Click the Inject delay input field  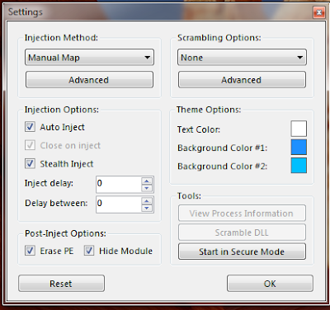(119, 185)
